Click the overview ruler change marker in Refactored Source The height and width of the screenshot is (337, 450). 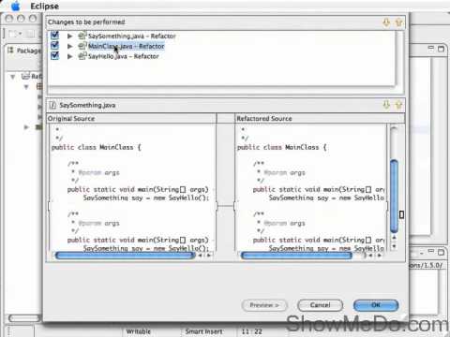[x=401, y=214]
